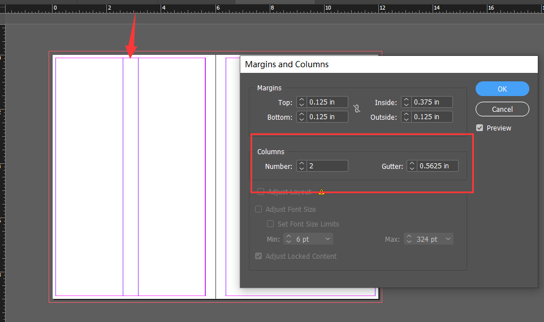This screenshot has width=544, height=322.
Task: Toggle the Set Font Size Limits checkbox
Action: tap(270, 224)
